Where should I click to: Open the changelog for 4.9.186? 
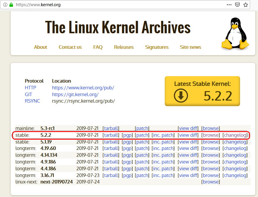(235, 162)
